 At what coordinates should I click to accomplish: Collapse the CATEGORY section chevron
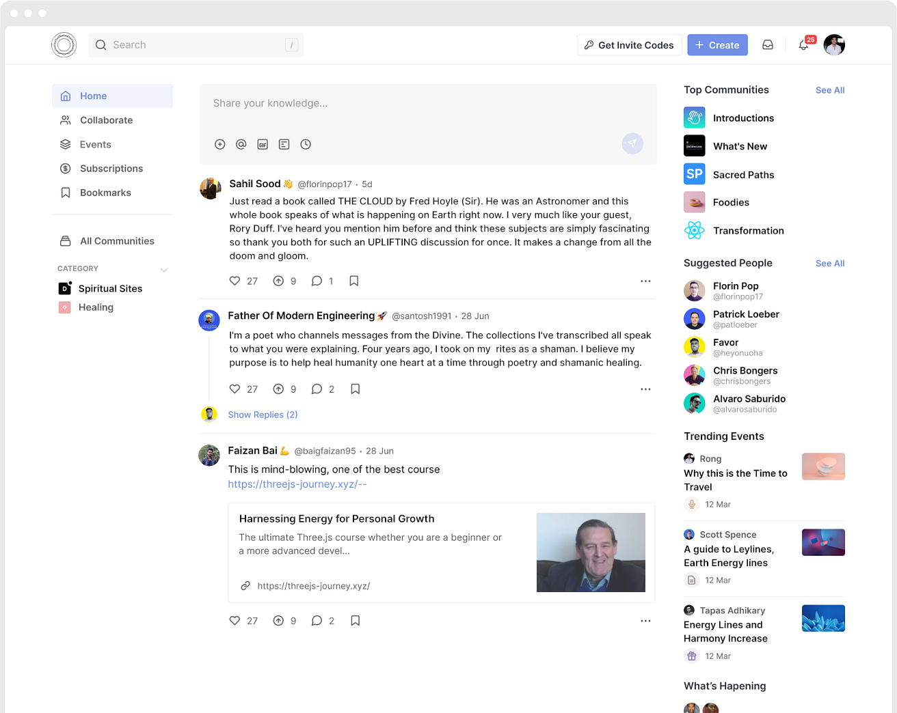(163, 269)
